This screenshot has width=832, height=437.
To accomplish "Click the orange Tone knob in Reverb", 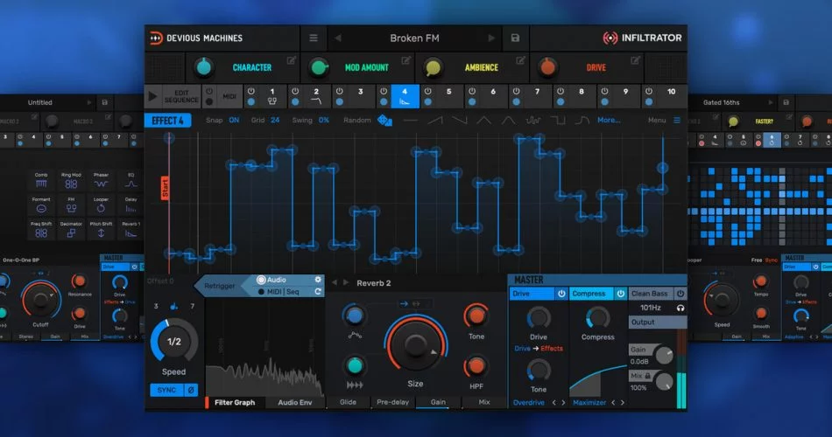I will 476,316.
